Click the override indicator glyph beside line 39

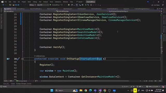8,59
